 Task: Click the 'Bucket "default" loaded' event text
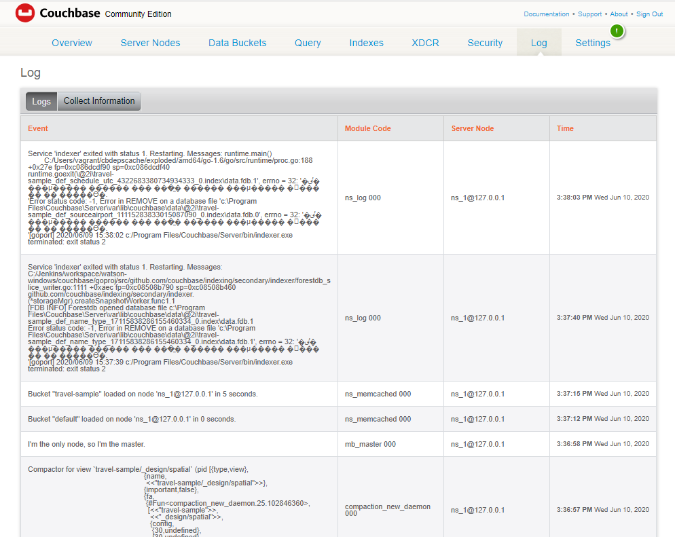click(132, 419)
